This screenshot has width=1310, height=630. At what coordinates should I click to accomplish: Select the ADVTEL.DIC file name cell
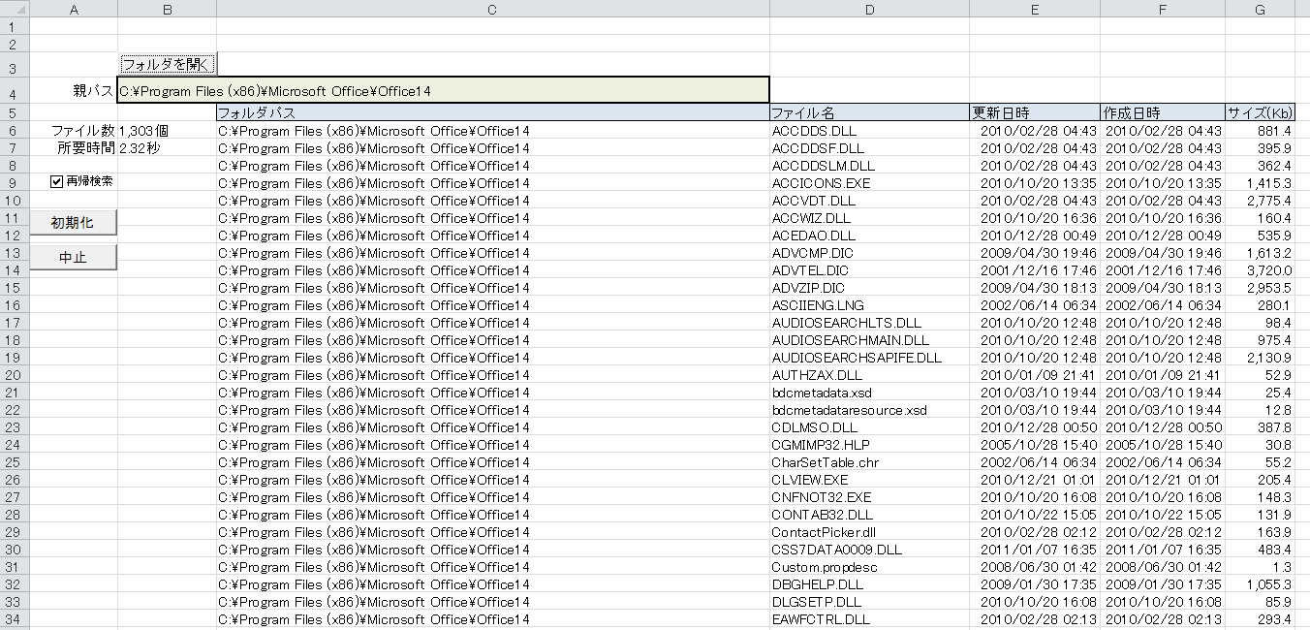click(869, 269)
